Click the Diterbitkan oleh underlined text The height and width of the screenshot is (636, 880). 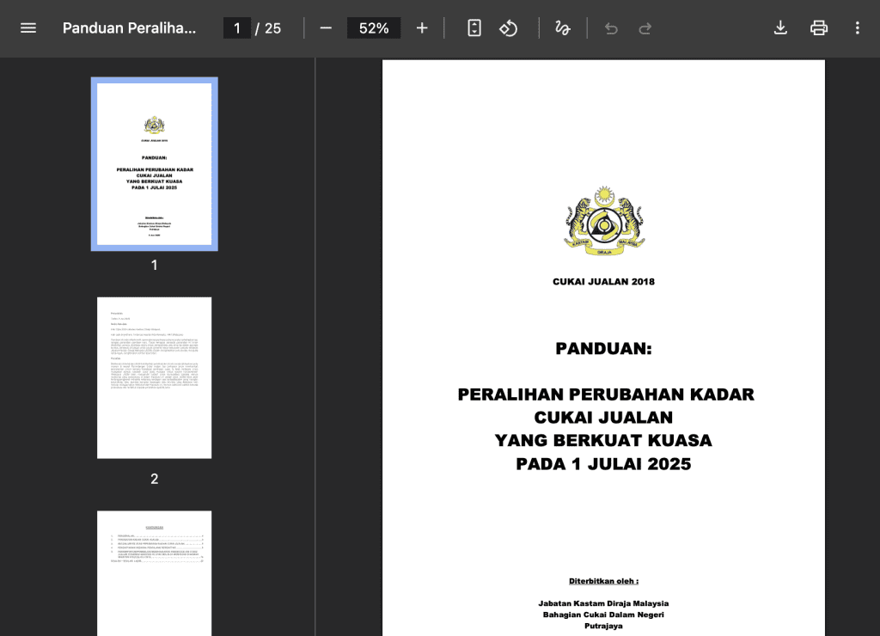(603, 581)
